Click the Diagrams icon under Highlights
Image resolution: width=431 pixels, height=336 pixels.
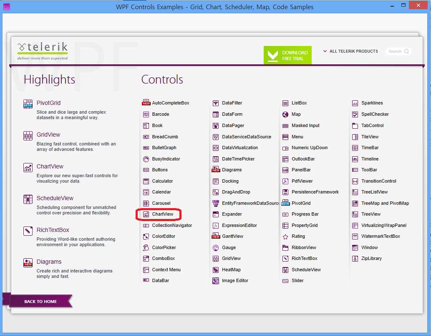(28, 263)
